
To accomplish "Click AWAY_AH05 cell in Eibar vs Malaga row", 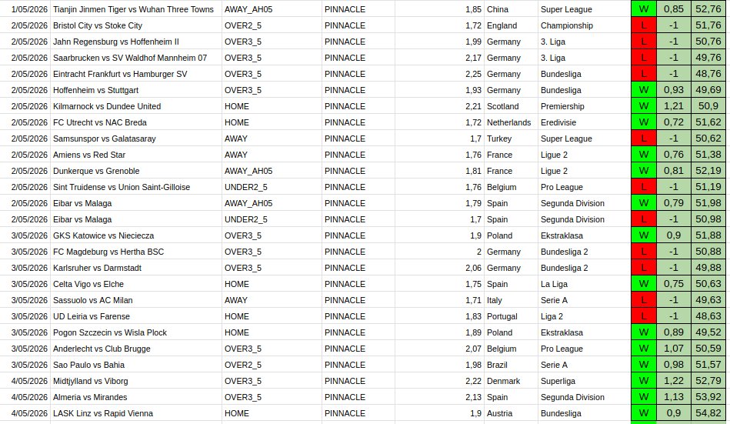I will (x=272, y=203).
